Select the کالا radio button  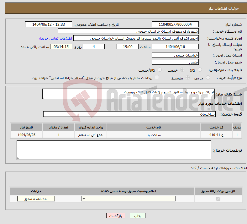click(x=200, y=70)
